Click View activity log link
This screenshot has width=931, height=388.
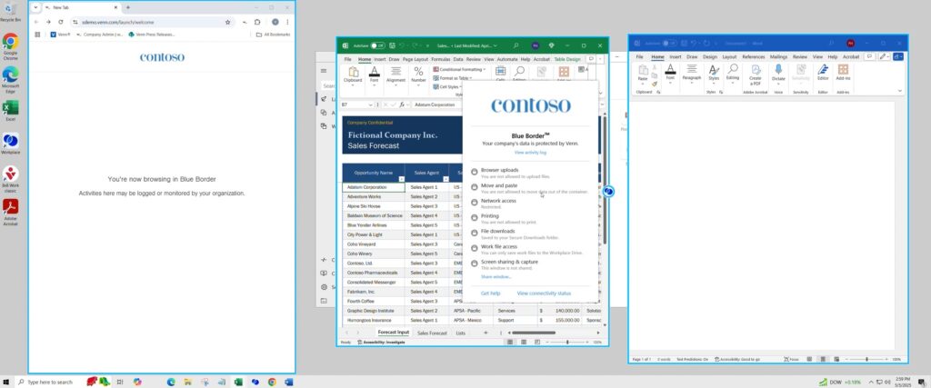click(x=531, y=153)
